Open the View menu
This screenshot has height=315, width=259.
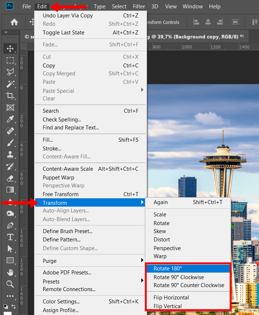coord(171,7)
